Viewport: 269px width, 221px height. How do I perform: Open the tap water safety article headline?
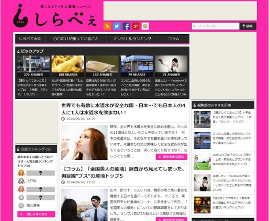(123, 109)
